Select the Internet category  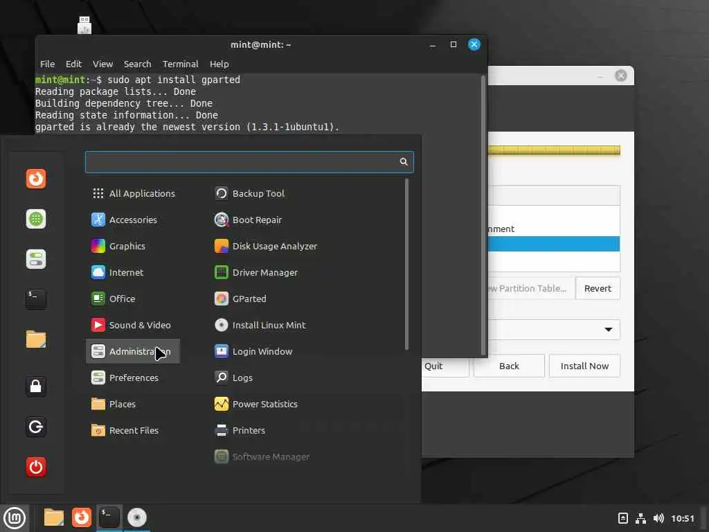tap(133, 272)
